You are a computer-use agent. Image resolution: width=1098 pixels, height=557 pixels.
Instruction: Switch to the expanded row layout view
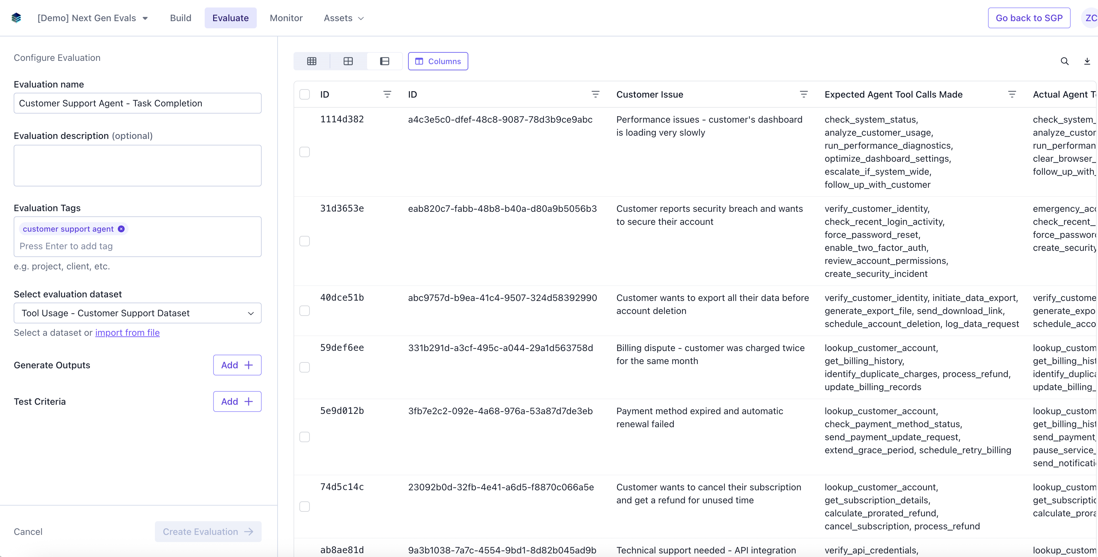click(x=384, y=61)
